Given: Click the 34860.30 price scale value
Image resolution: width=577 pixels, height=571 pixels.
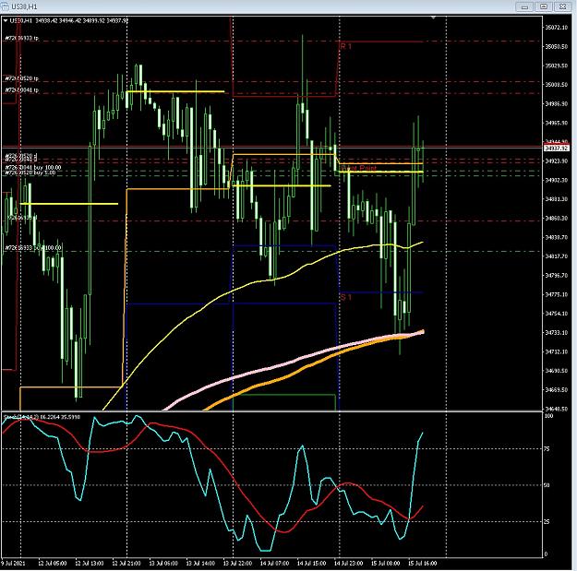Looking at the screenshot, I should click(556, 218).
